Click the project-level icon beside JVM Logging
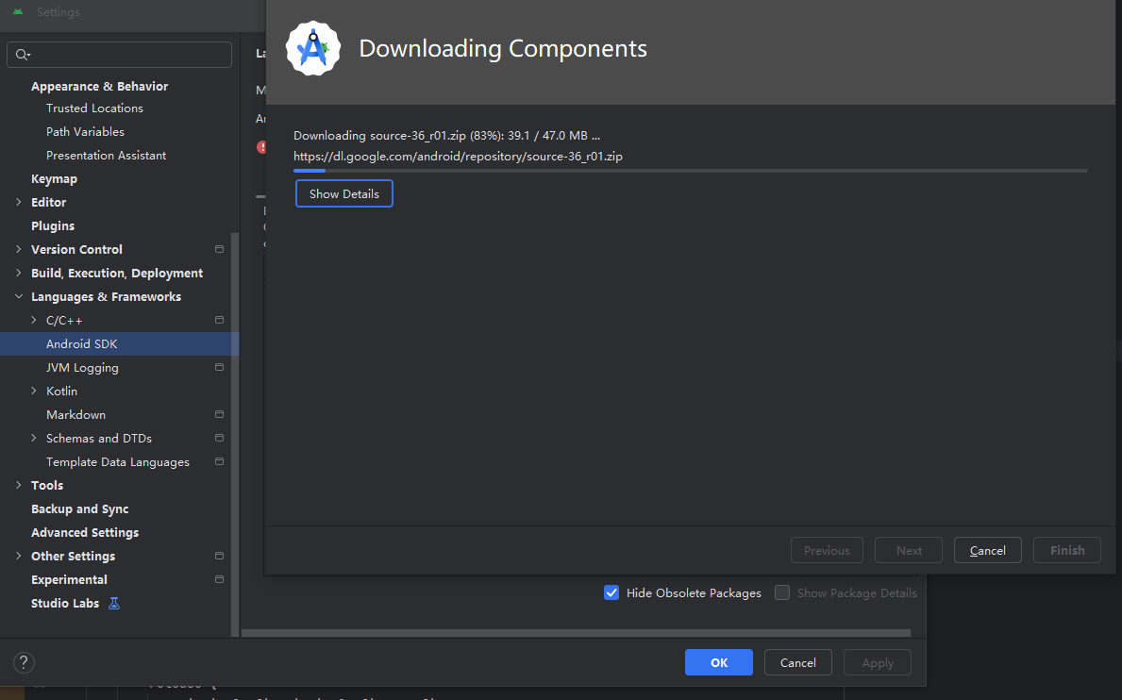 pos(219,367)
